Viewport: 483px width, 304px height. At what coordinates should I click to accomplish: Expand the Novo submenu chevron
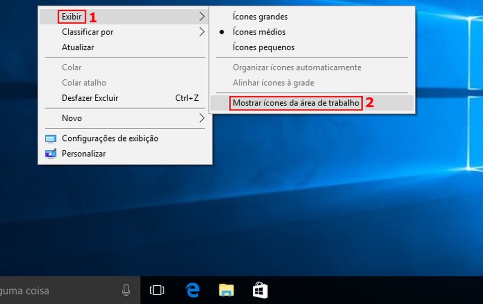click(x=202, y=118)
